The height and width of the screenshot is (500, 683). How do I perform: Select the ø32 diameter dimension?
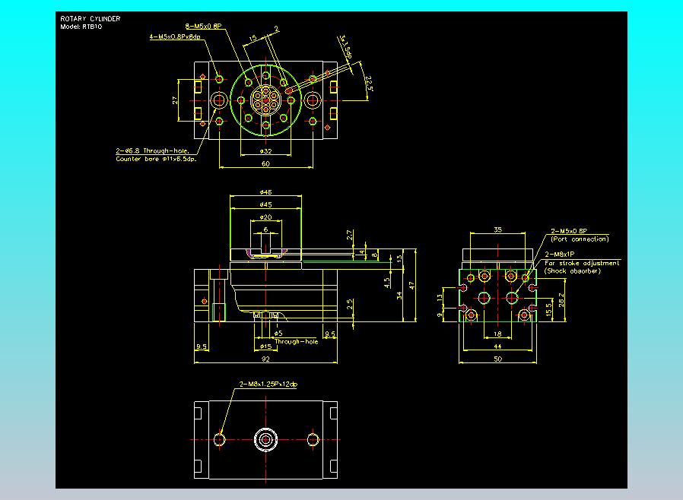pyautogui.click(x=265, y=151)
